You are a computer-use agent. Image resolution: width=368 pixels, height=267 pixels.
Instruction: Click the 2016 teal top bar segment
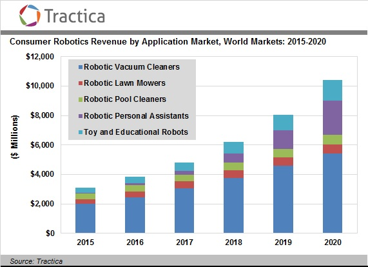[135, 180]
